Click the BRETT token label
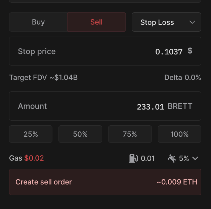Image resolution: width=211 pixels, height=209 pixels. coord(180,107)
